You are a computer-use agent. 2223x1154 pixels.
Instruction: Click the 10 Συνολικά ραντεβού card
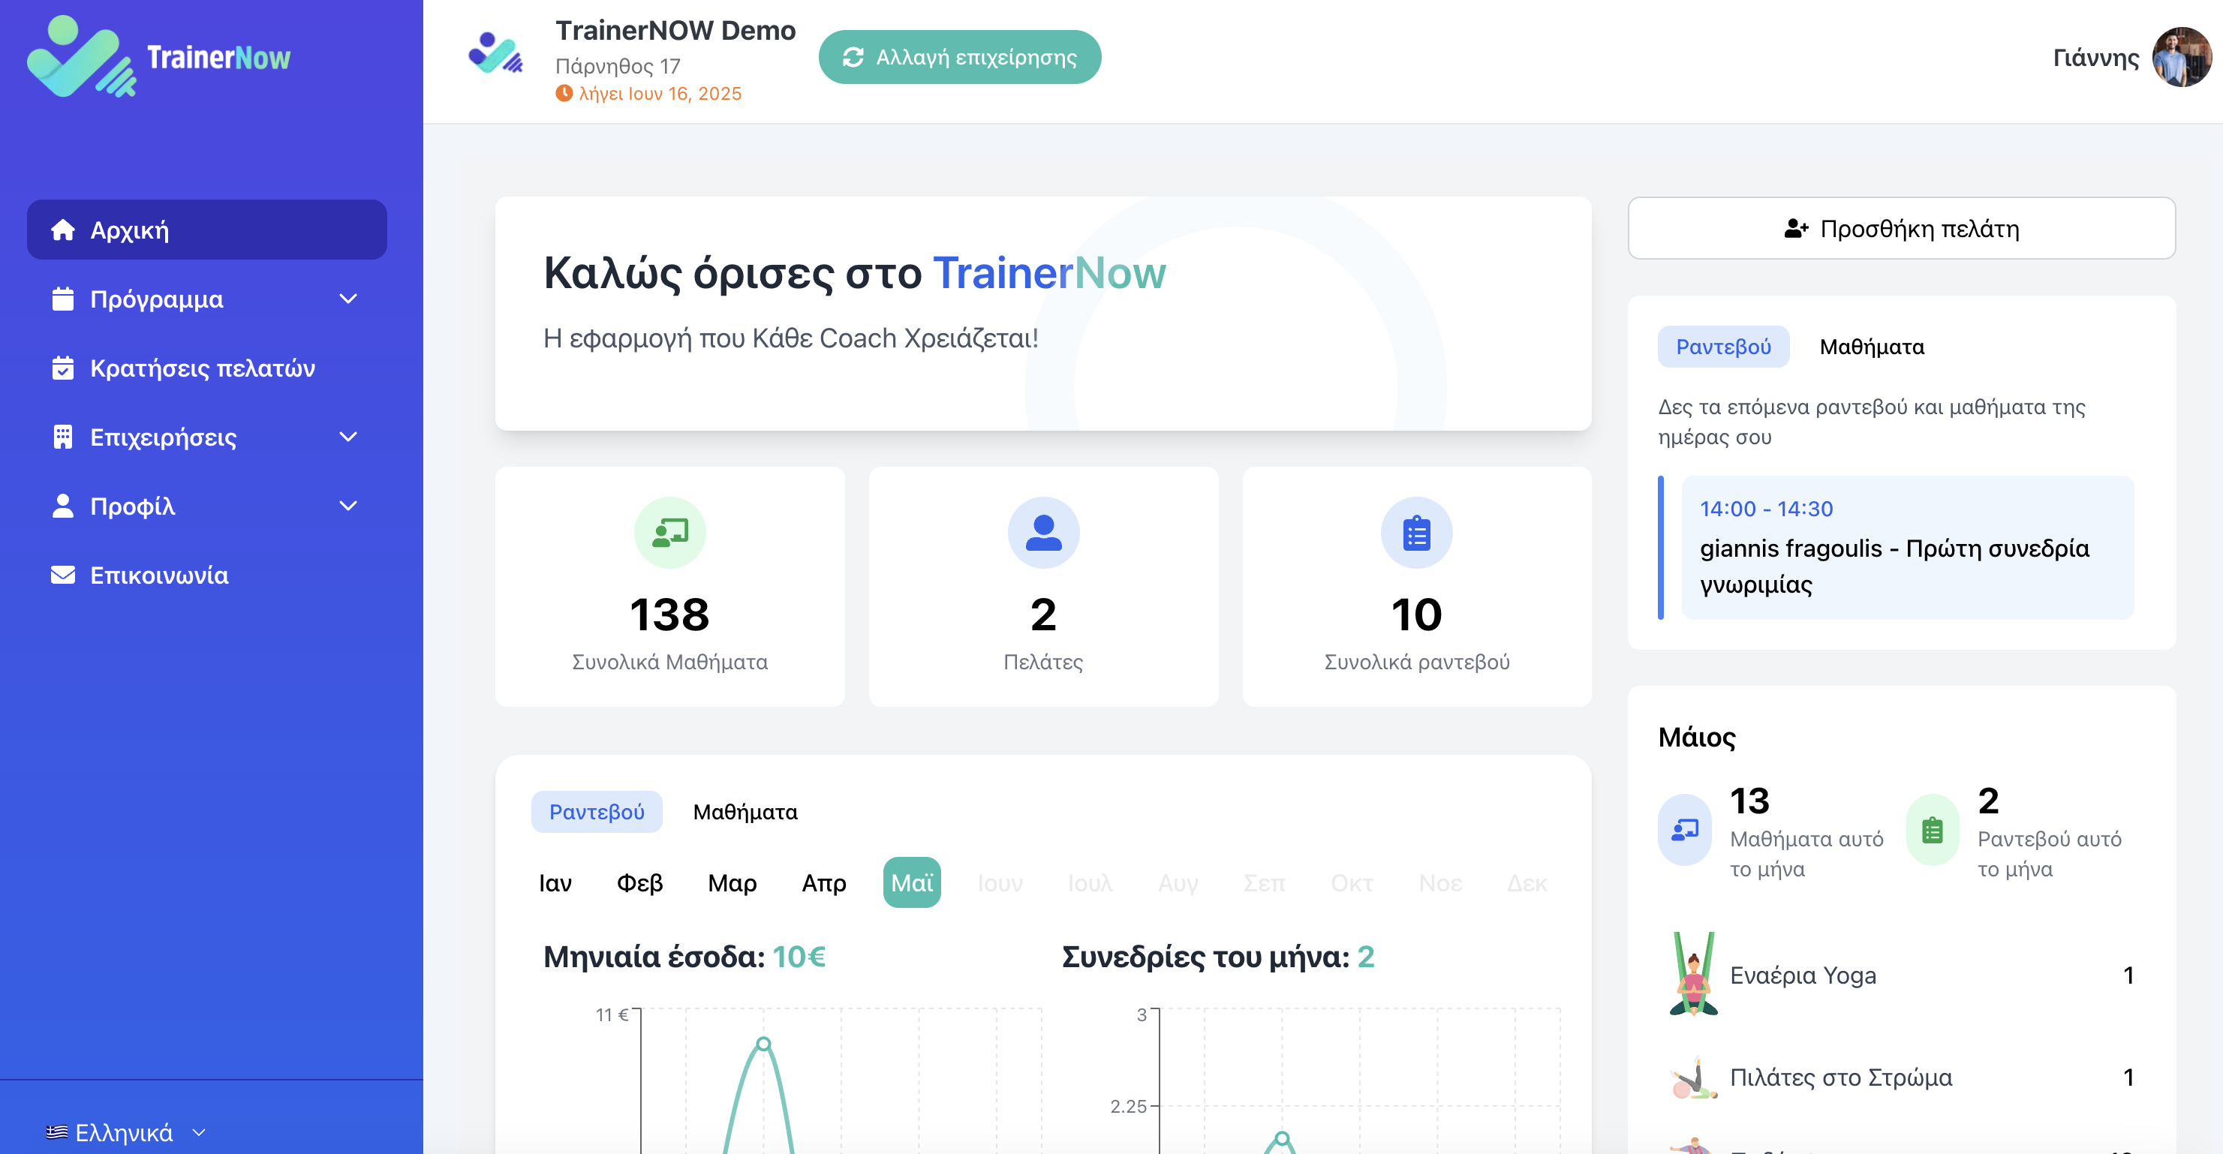[1417, 587]
